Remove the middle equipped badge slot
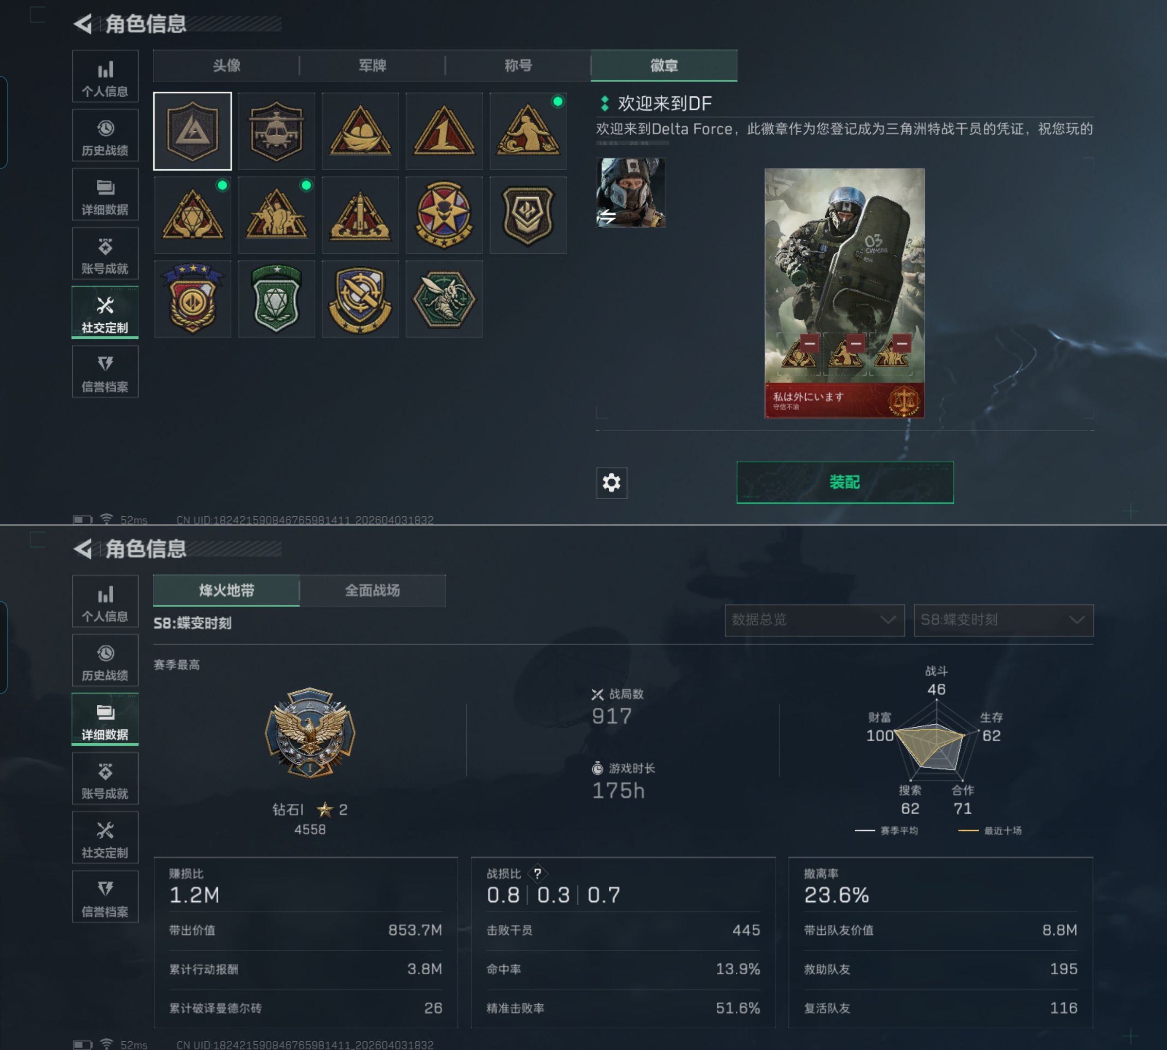The height and width of the screenshot is (1050, 1167). tap(856, 343)
